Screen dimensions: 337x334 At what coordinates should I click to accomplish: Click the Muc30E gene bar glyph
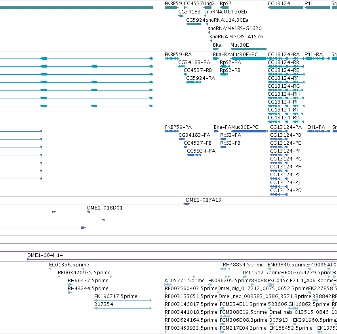(x=248, y=49)
